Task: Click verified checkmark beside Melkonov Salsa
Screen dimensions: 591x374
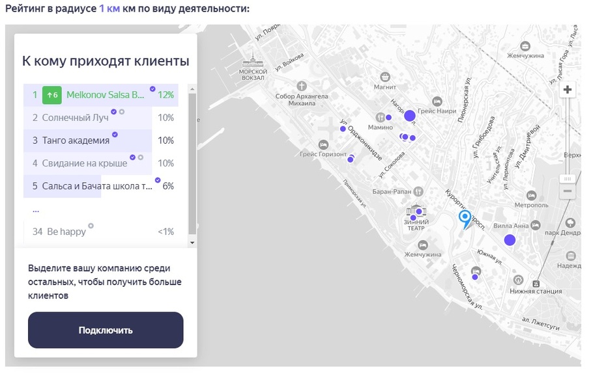Action: pos(152,89)
